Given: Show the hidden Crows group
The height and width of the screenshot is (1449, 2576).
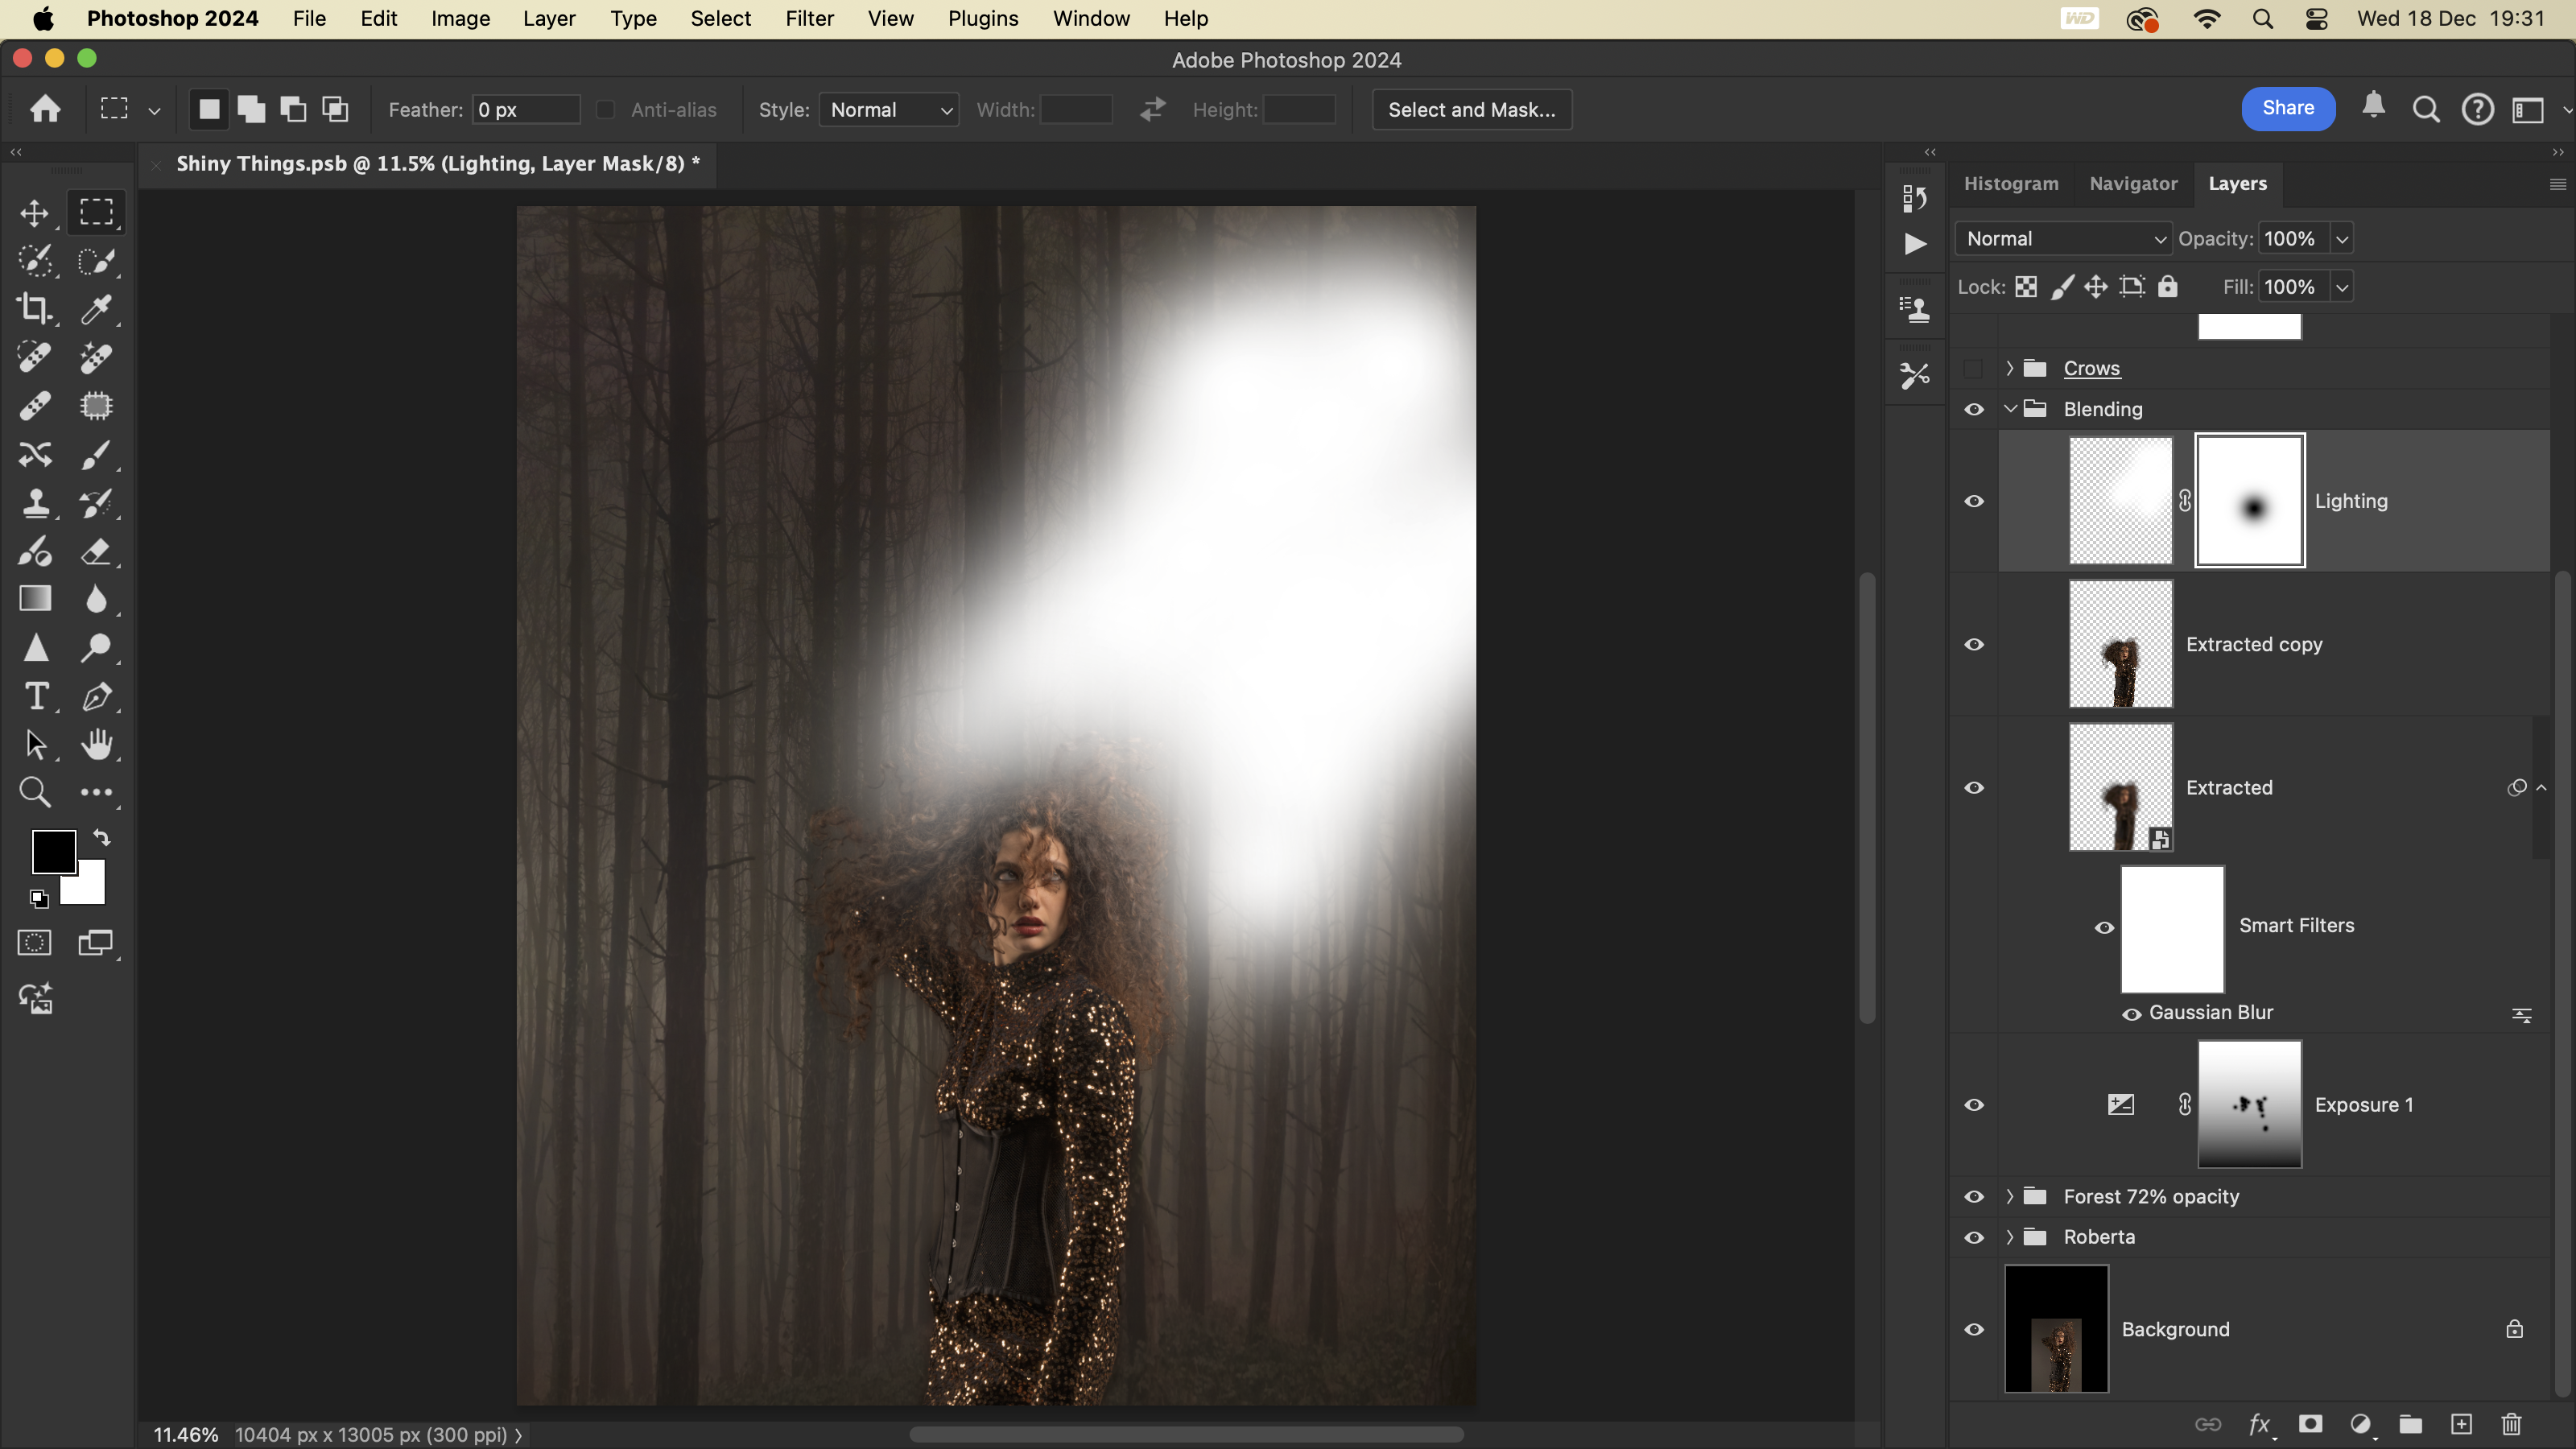Looking at the screenshot, I should pos(1973,369).
